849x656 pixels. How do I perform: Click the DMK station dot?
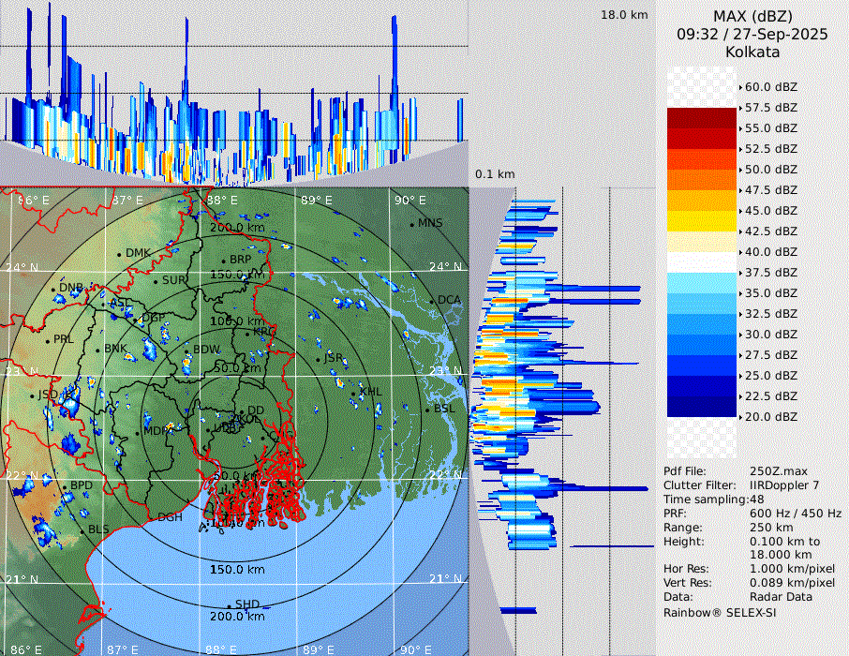(x=120, y=254)
